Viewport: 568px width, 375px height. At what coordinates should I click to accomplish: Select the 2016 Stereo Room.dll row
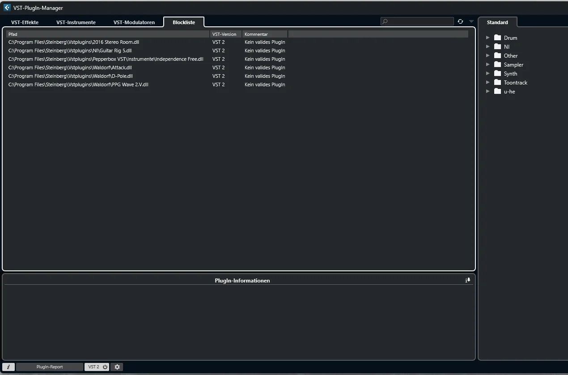[x=74, y=42]
